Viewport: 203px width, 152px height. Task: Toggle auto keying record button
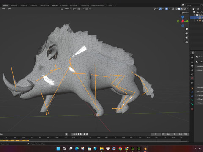[66, 134]
